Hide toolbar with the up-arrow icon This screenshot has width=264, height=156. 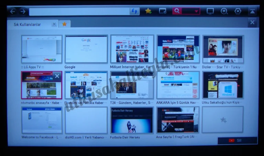point(252,11)
